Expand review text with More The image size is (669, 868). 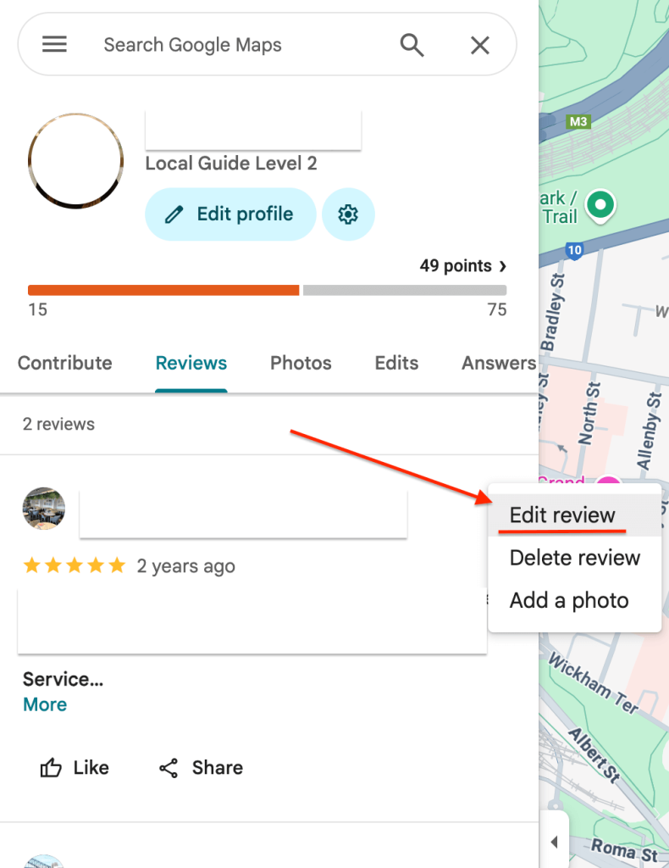tap(45, 704)
